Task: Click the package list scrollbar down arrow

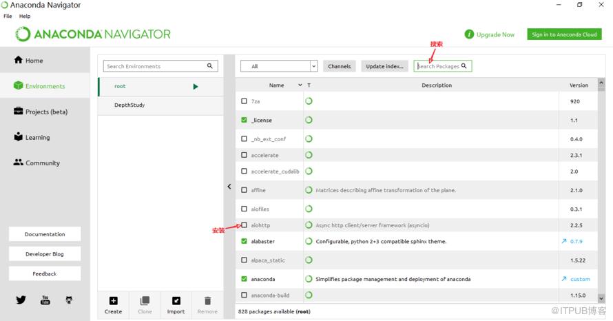Action: point(601,299)
